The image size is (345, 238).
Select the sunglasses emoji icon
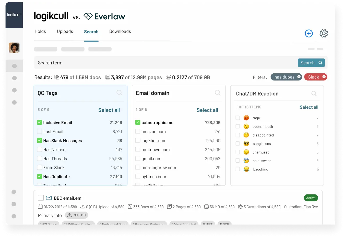coord(246,143)
